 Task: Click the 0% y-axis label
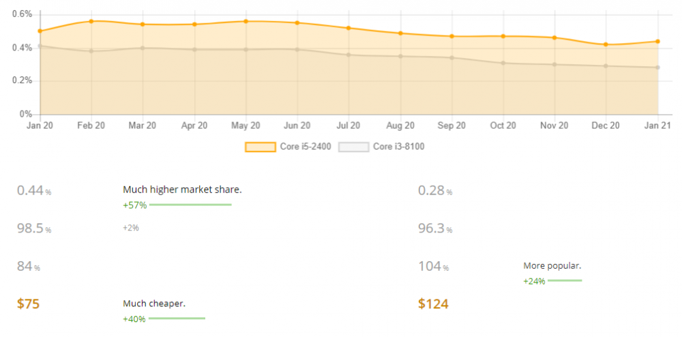coord(27,115)
